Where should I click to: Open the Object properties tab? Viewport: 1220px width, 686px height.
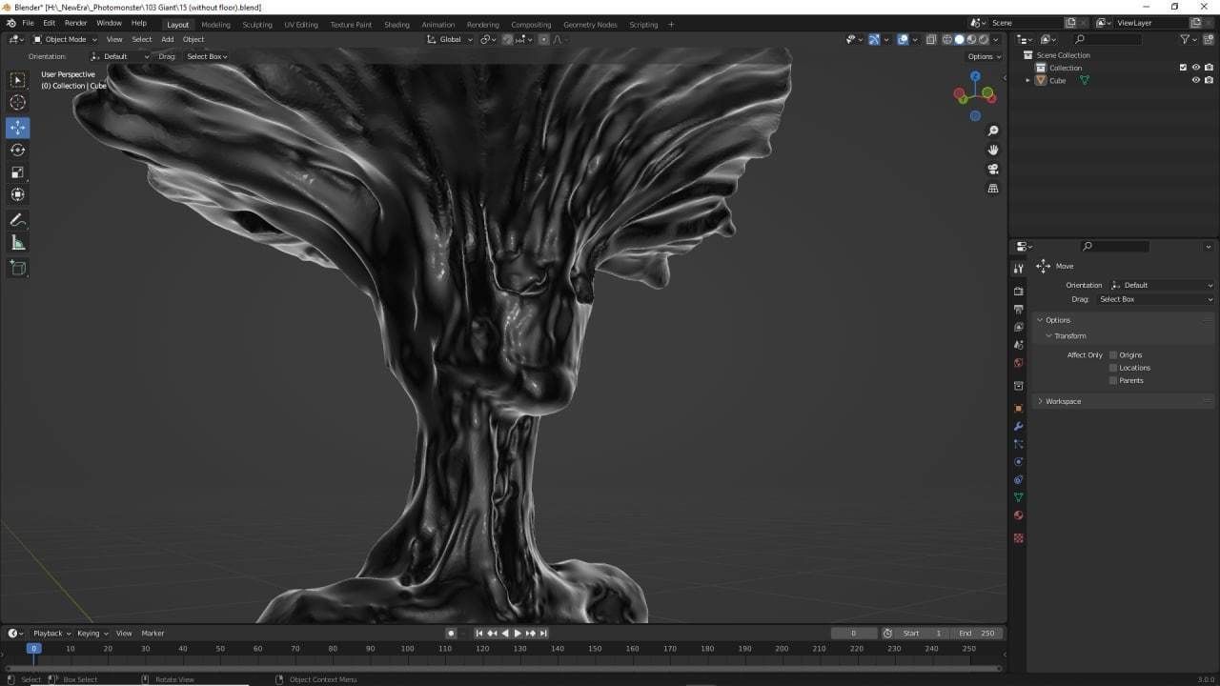[x=1018, y=408]
